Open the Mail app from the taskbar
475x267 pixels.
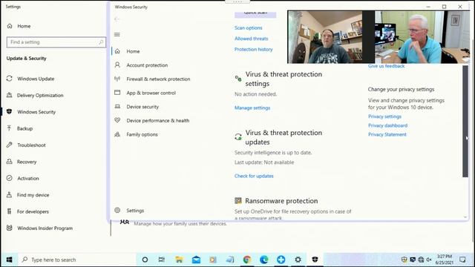point(196,260)
